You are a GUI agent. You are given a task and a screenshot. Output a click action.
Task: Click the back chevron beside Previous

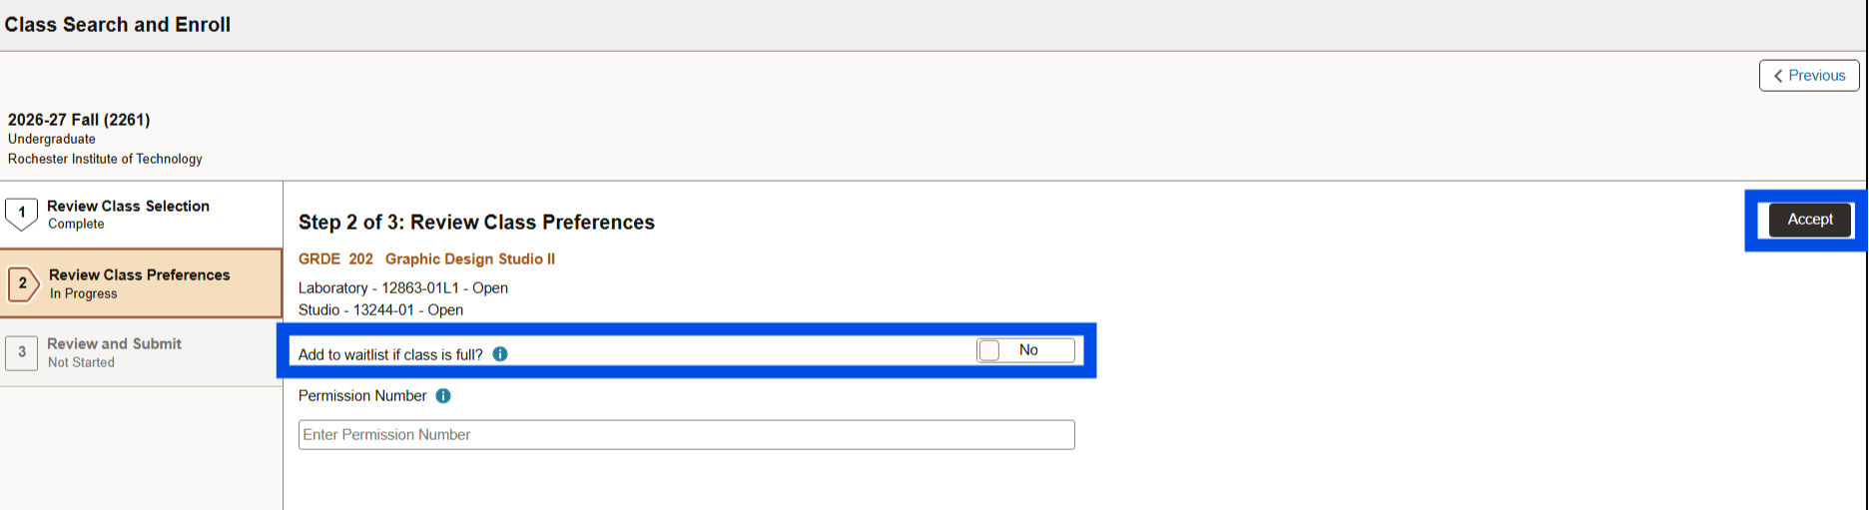click(1778, 76)
